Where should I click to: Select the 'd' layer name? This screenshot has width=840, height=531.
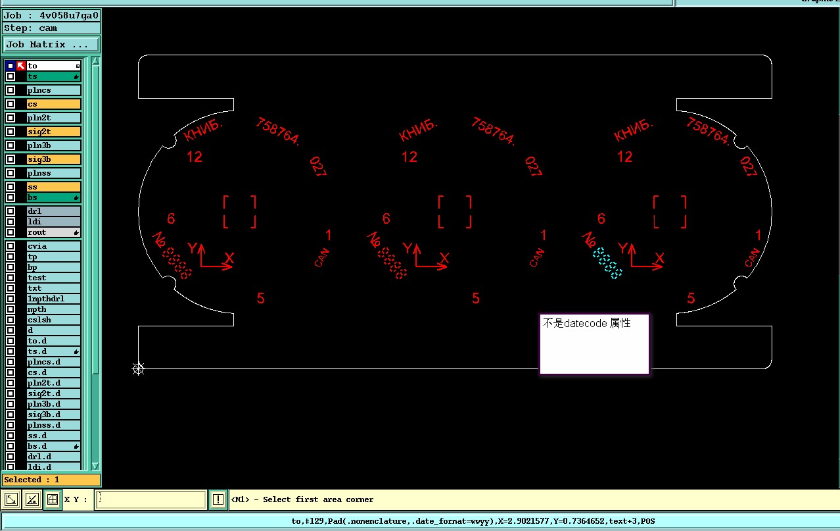[54, 330]
